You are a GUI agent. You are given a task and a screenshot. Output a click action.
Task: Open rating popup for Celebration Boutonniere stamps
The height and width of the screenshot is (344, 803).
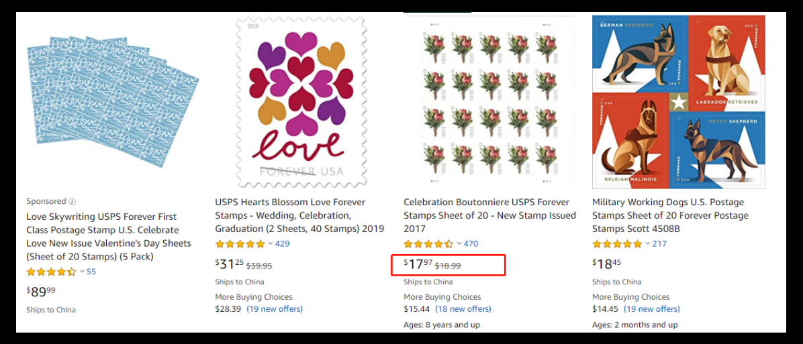pyautogui.click(x=459, y=243)
